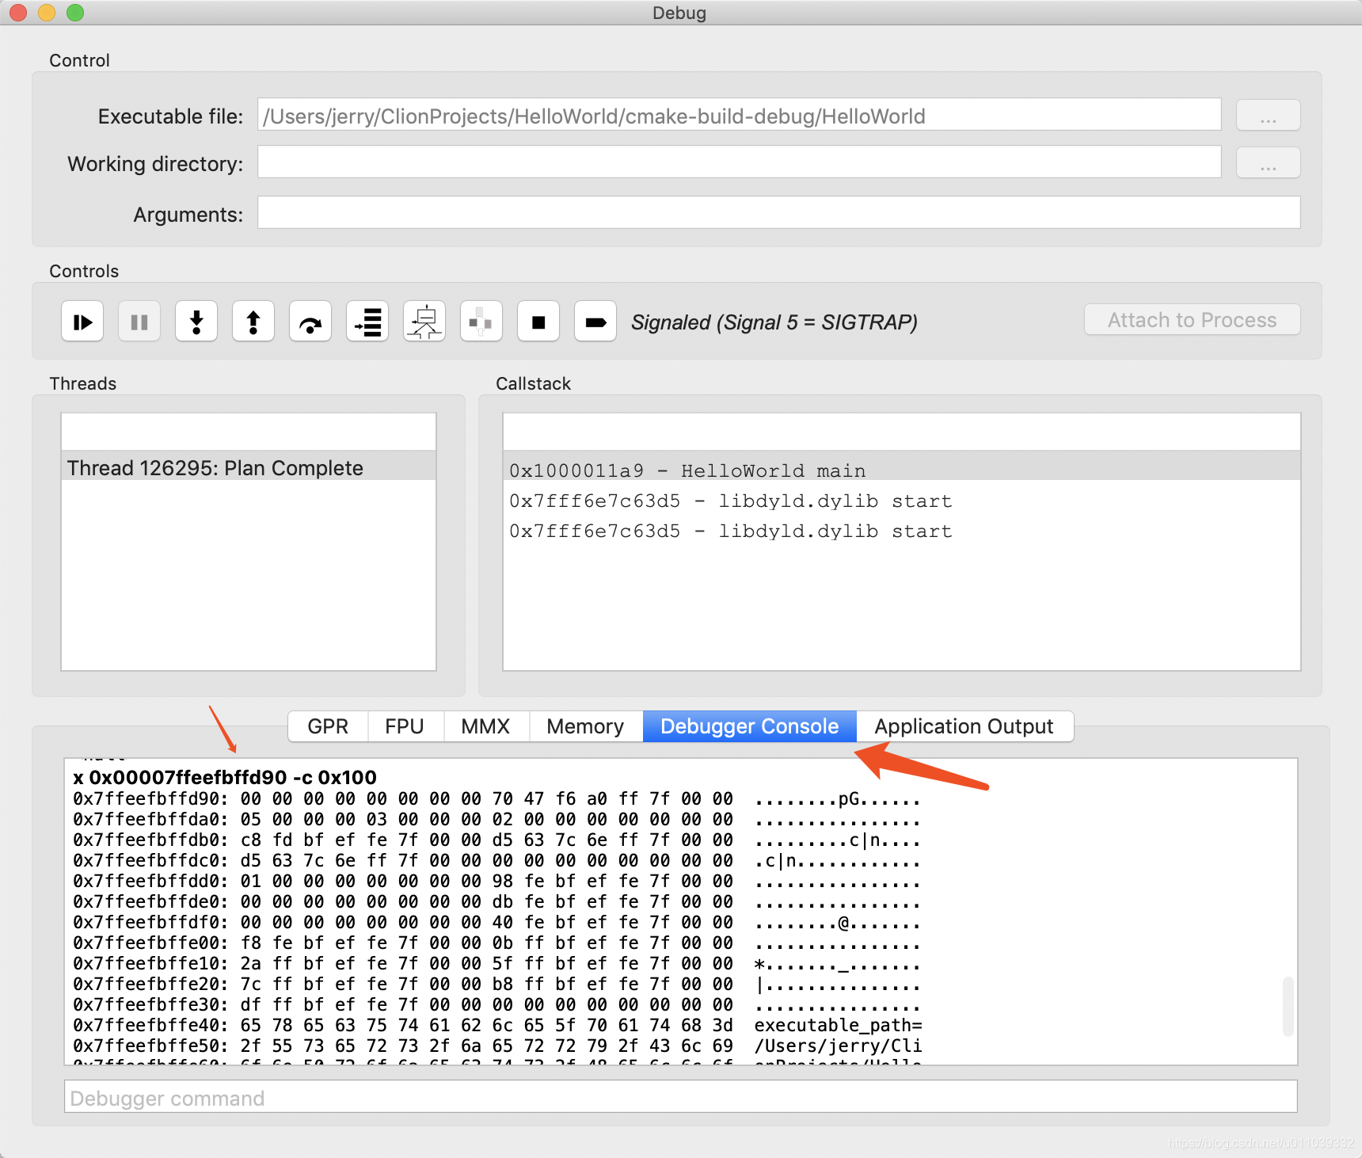Select the thread plan flowchart icon

coord(424,321)
